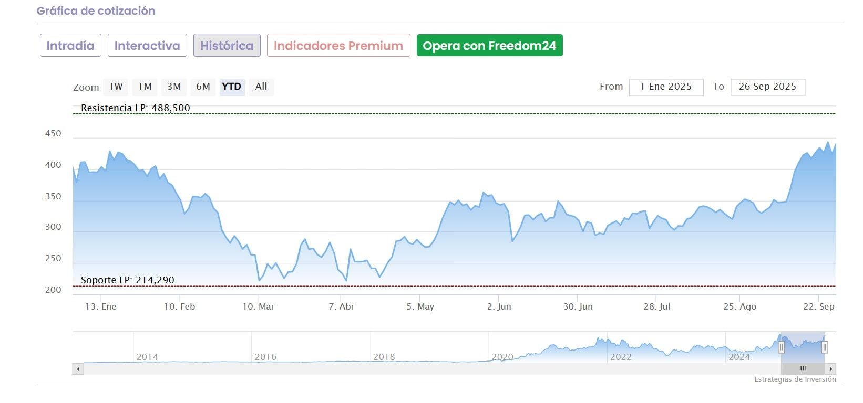Click the right navigator range handle
This screenshot has height=403, width=863.
[825, 347]
